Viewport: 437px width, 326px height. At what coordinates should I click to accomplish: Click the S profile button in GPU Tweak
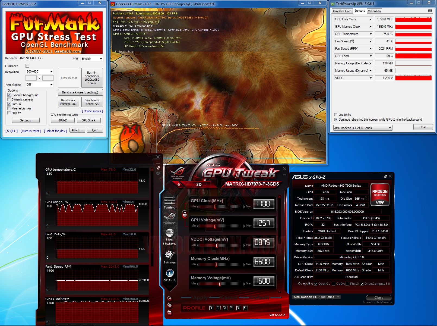click(239, 308)
